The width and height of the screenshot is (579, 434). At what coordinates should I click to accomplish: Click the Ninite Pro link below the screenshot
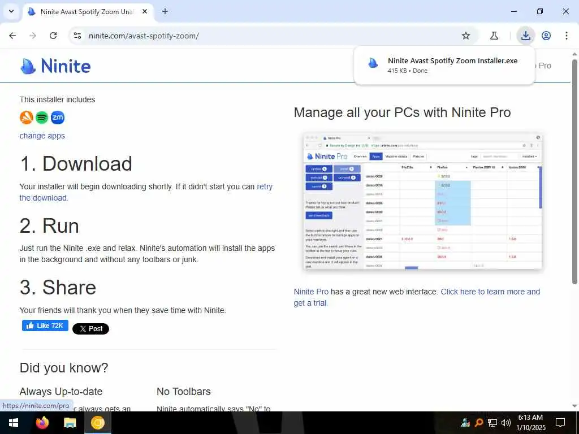pyautogui.click(x=311, y=292)
